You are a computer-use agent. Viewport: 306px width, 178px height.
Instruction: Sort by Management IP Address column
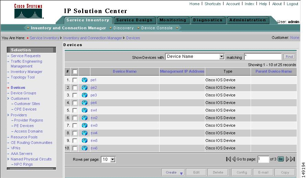click(x=182, y=72)
